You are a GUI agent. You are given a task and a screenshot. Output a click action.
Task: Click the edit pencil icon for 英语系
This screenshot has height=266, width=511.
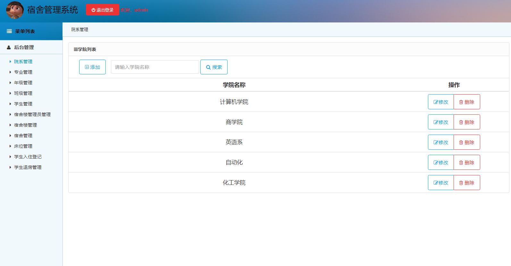click(436, 142)
